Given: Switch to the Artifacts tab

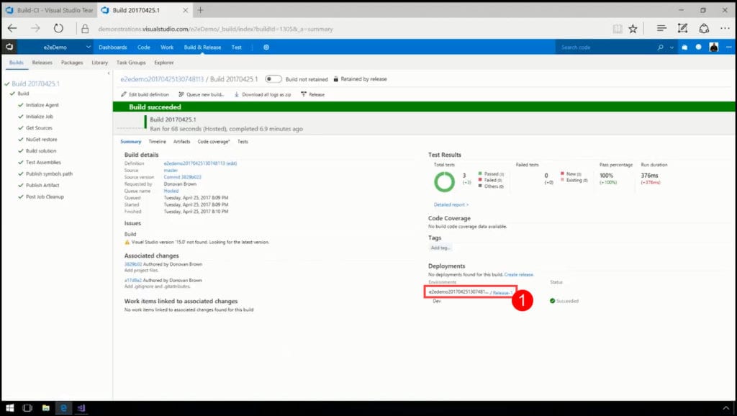Looking at the screenshot, I should point(182,142).
